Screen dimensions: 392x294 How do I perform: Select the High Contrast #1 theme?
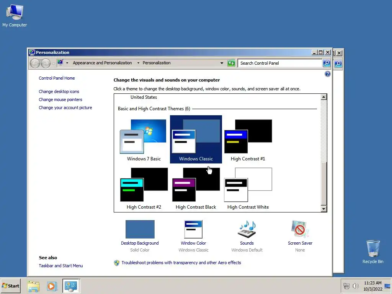[248, 139]
